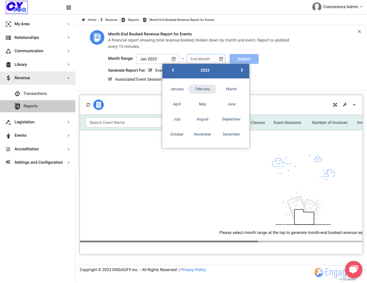Click Home breadcrumb link
The image size is (367, 283).
(x=92, y=20)
